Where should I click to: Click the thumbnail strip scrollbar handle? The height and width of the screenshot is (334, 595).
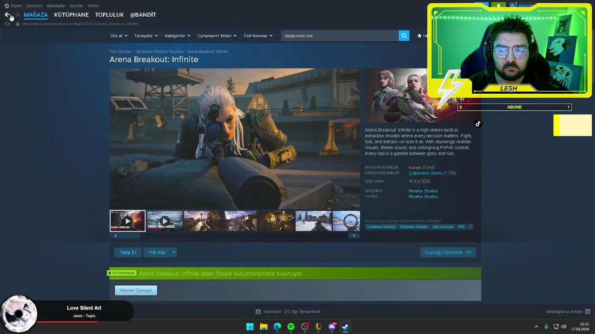(131, 236)
